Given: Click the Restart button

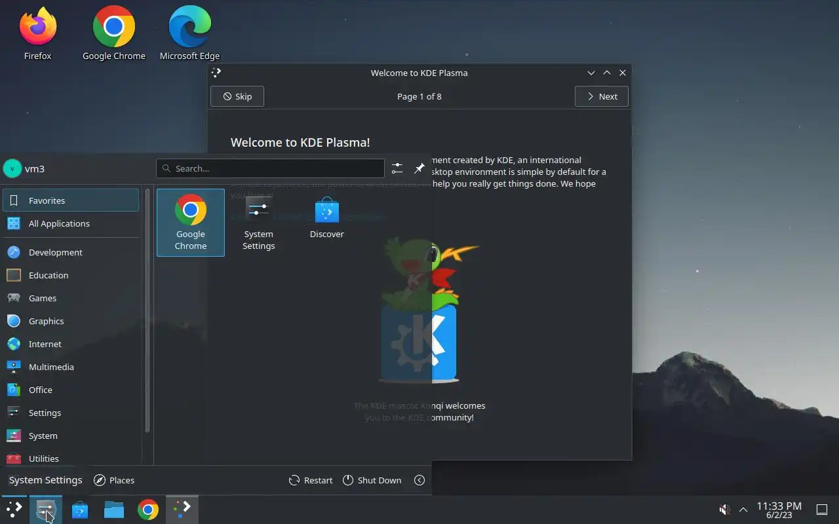Looking at the screenshot, I should [311, 480].
